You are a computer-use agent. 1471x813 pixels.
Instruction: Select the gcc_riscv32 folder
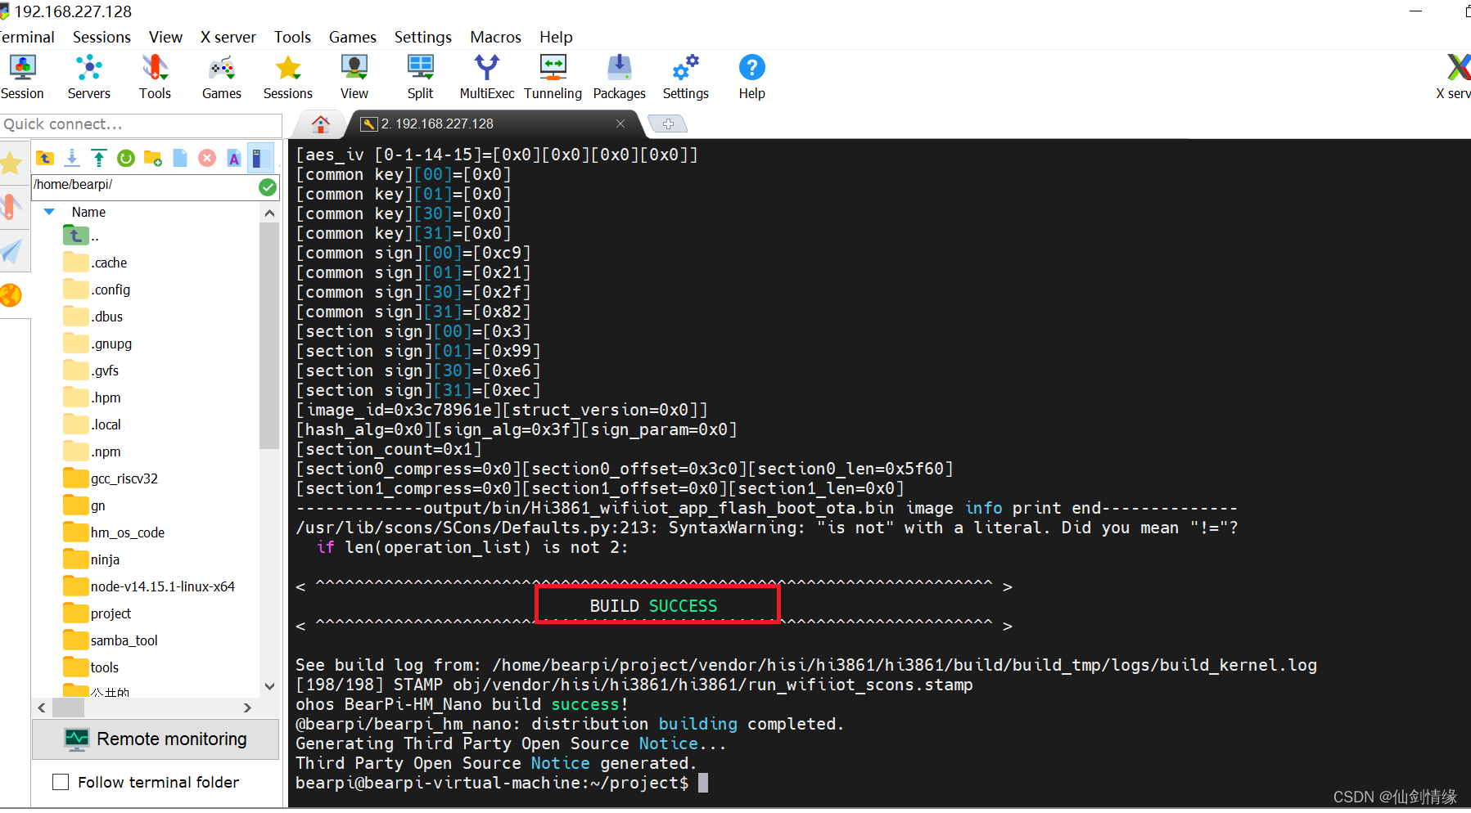coord(111,478)
